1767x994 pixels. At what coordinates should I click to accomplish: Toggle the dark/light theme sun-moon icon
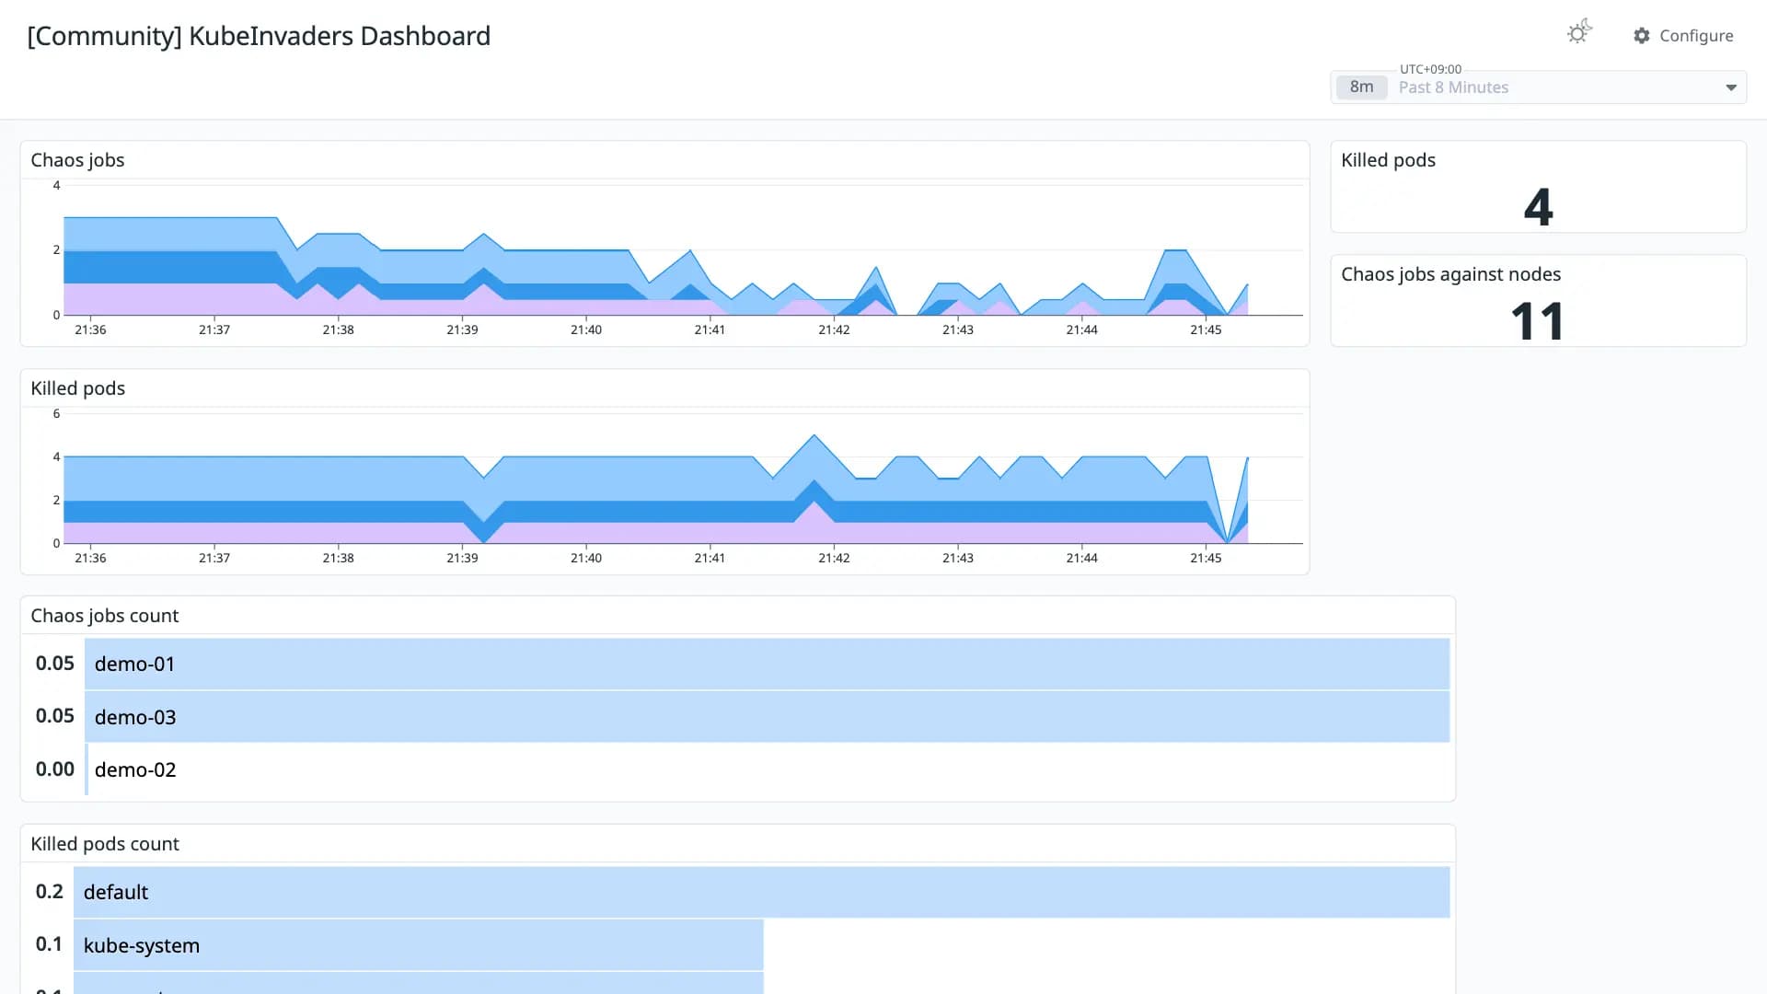[1579, 32]
